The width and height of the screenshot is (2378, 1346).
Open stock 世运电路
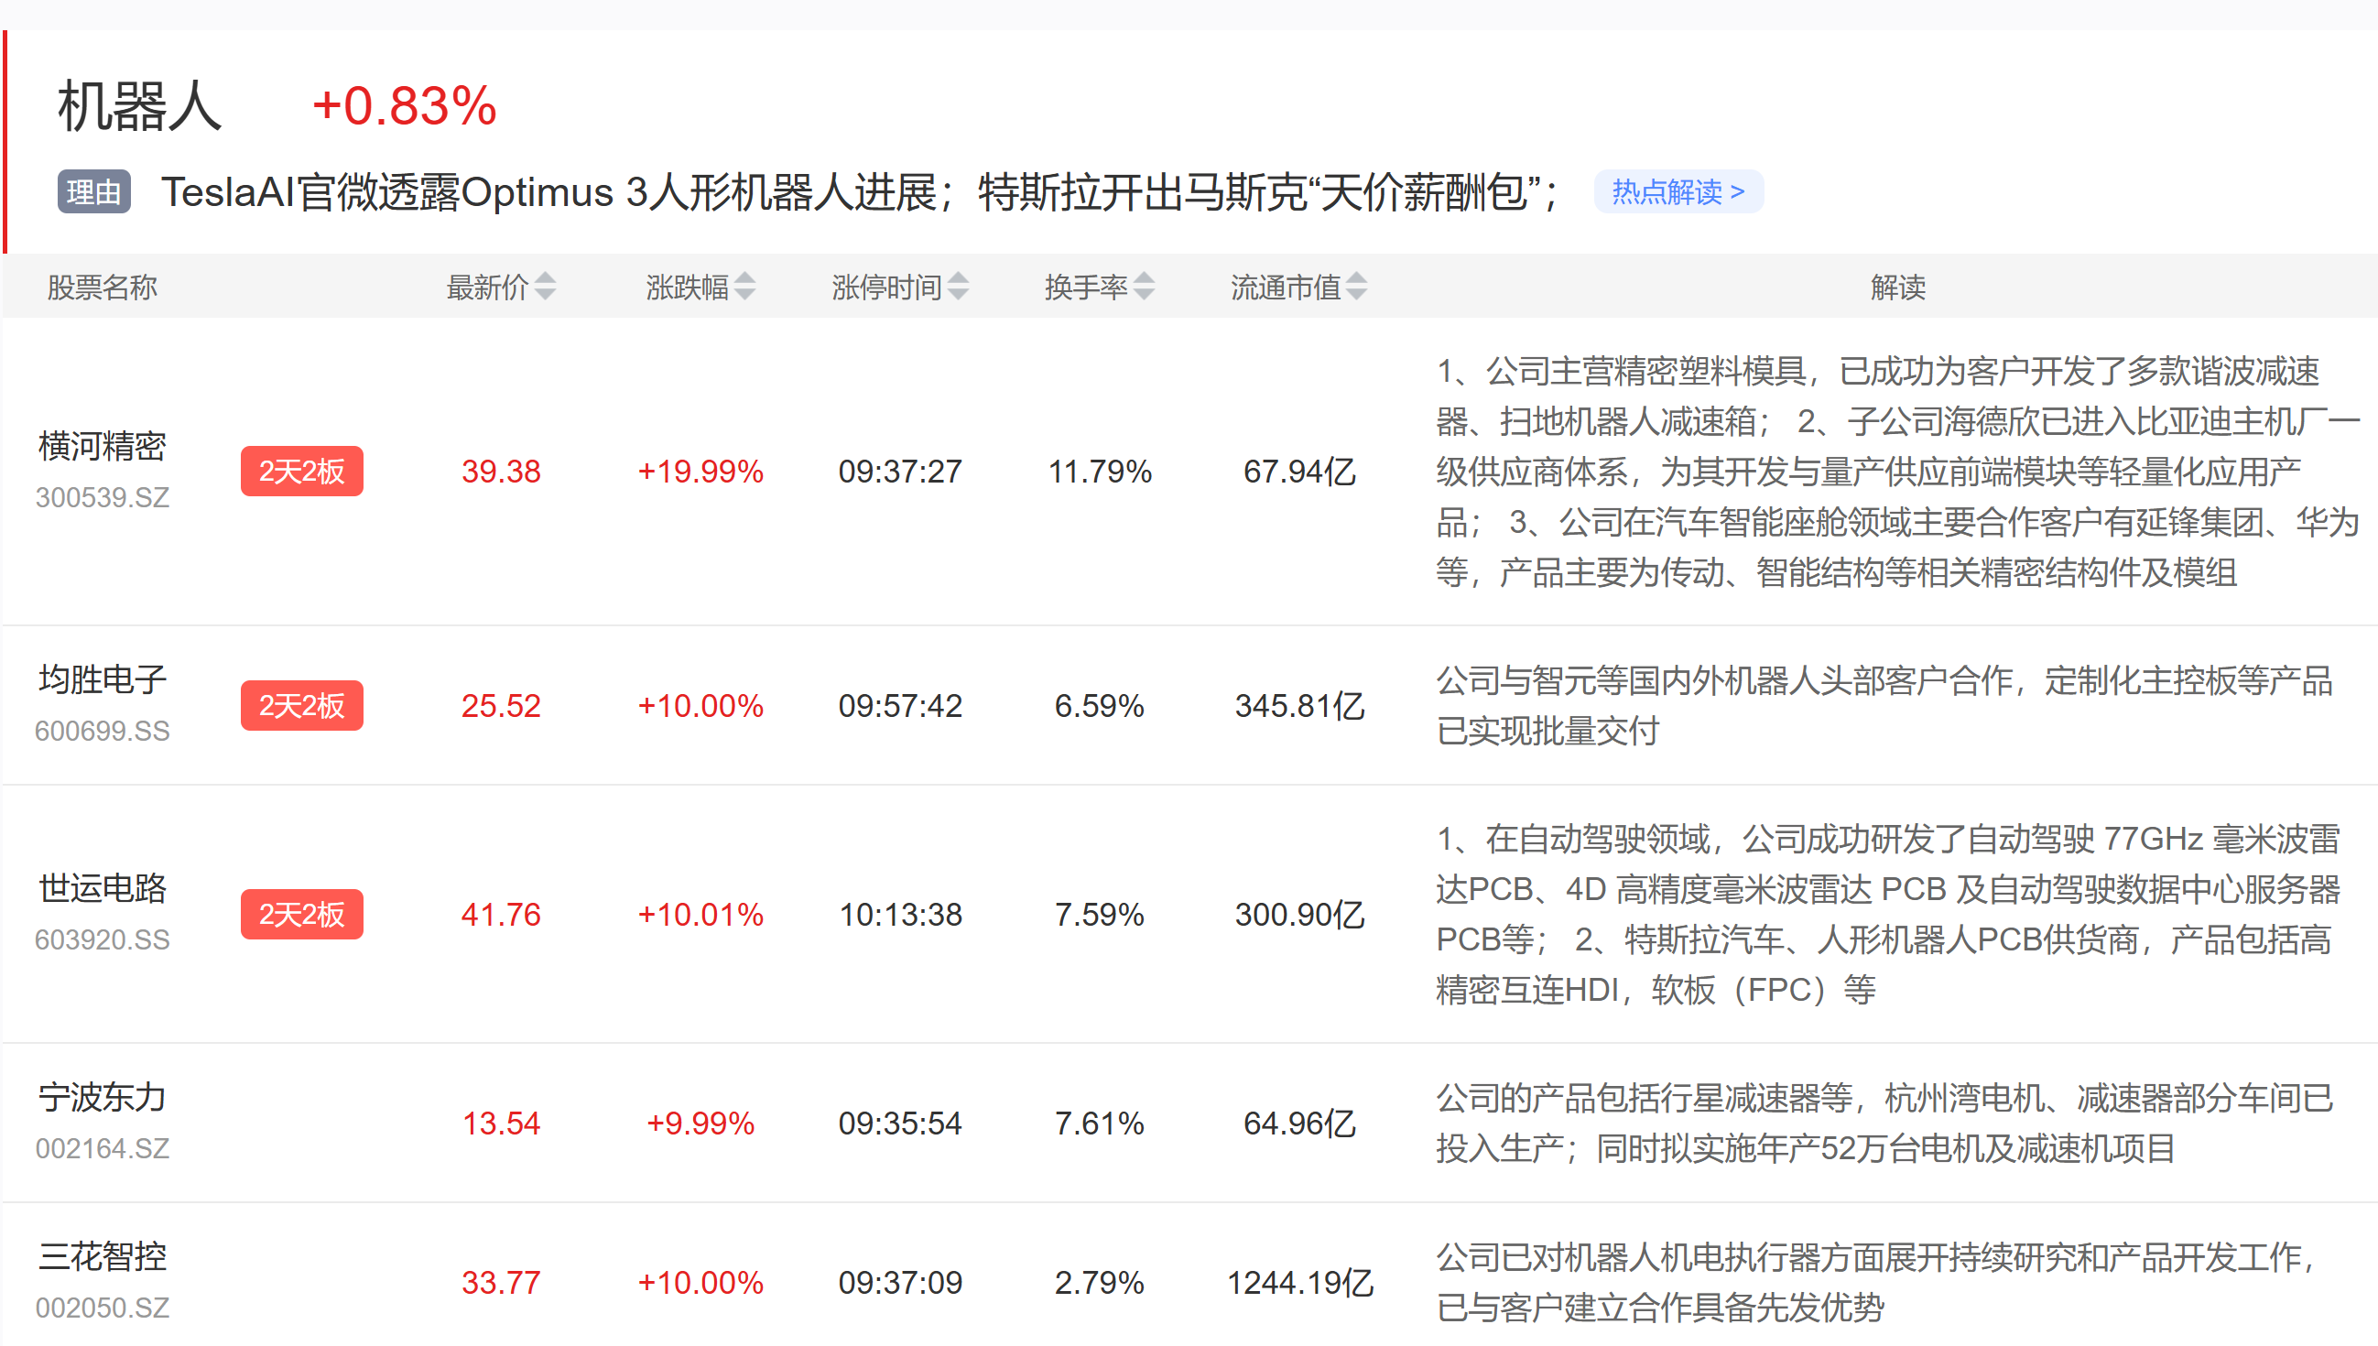pos(103,888)
